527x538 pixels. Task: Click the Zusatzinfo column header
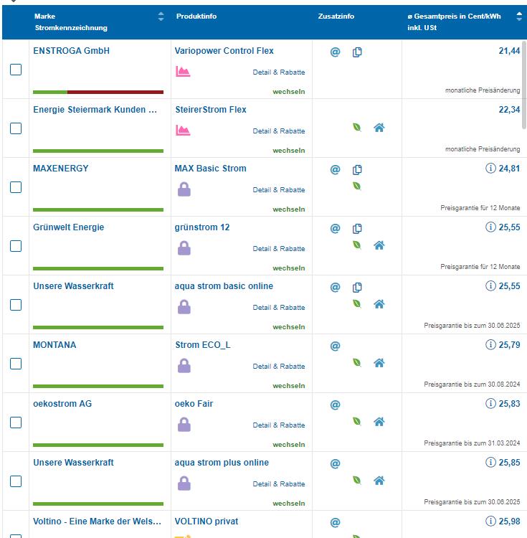336,16
